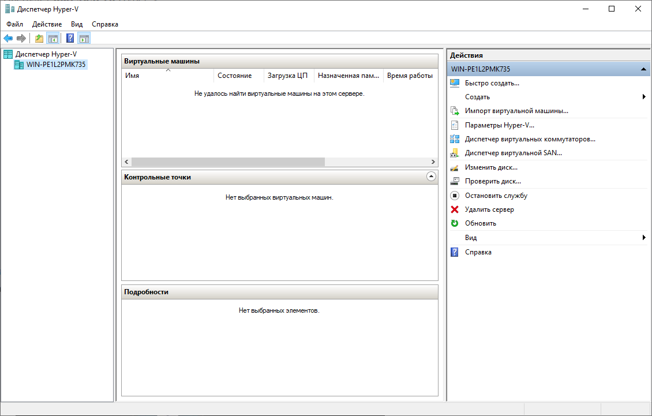The width and height of the screenshot is (652, 416).
Task: Click Вид action label in Actions pane
Action: [x=471, y=238]
